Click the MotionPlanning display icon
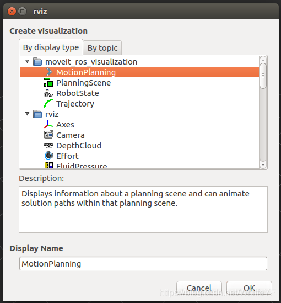The height and width of the screenshot is (303, 281). [x=48, y=72]
